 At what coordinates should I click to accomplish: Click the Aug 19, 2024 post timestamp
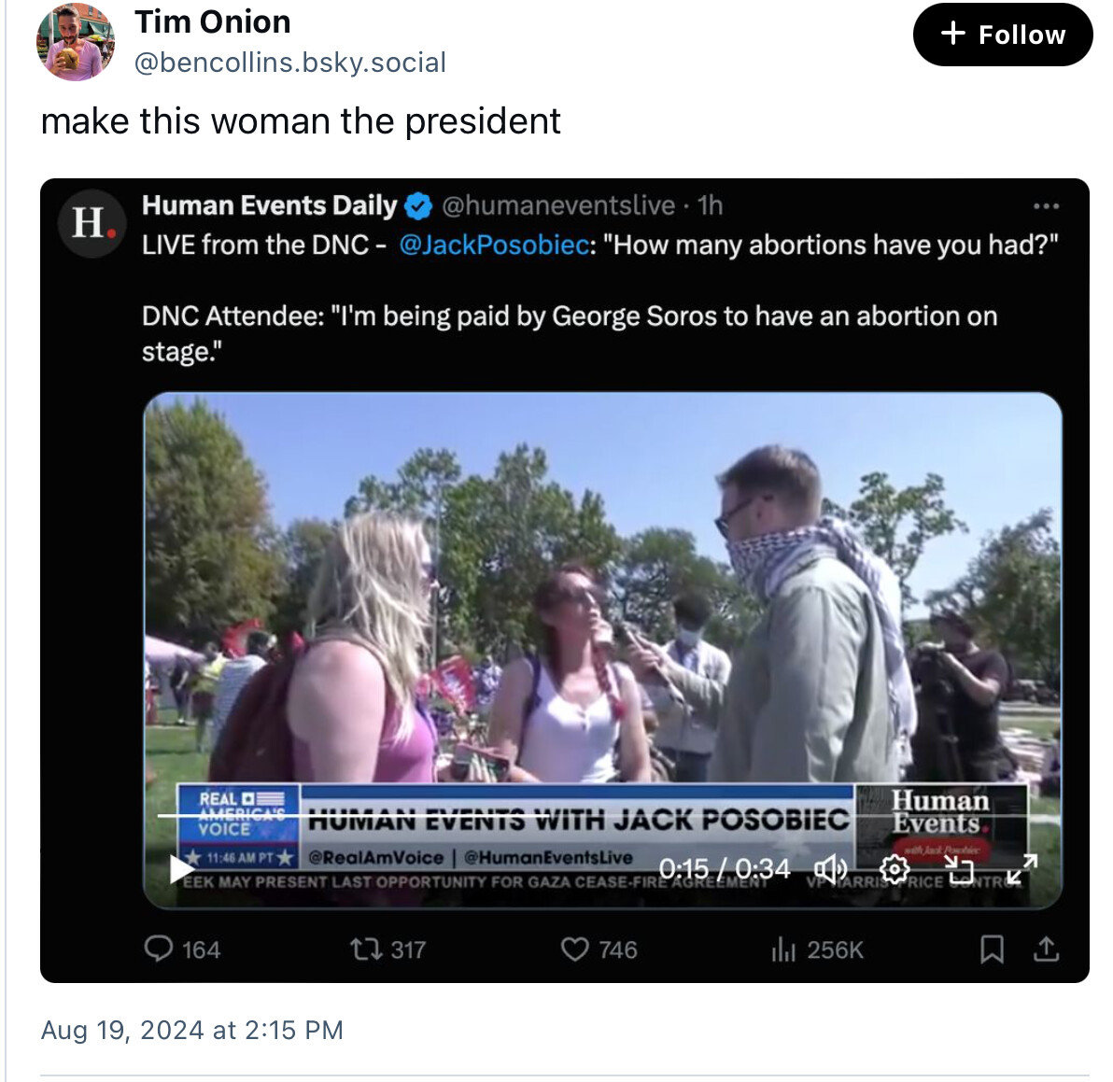(x=192, y=1030)
